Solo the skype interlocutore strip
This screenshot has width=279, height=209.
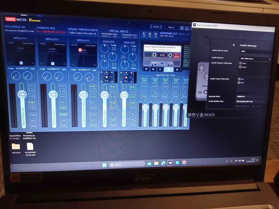93,120
